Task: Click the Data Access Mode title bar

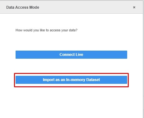Action: [x=71, y=7]
